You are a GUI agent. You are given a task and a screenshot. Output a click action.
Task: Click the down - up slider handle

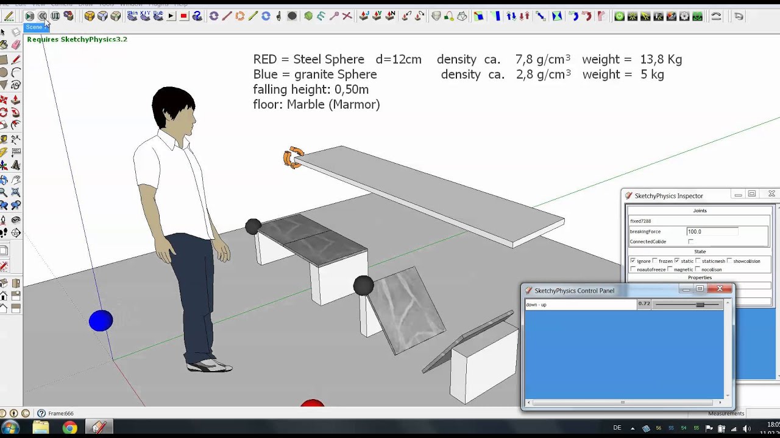tap(700, 304)
